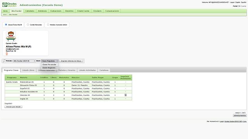Screen dimensions: 248x139
Task: Go to Asistencia tab
Action: (x=42, y=11)
